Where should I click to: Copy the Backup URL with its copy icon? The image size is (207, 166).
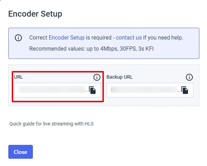[185, 90]
